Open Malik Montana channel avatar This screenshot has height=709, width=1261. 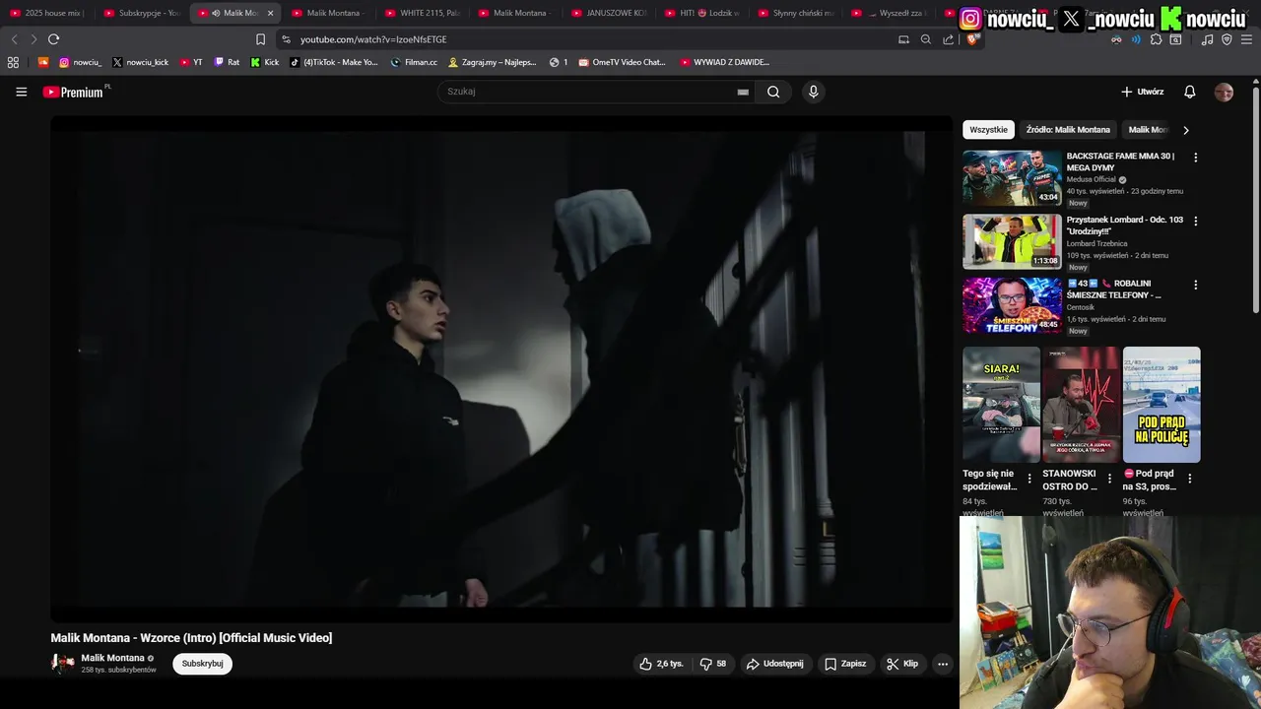[62, 664]
